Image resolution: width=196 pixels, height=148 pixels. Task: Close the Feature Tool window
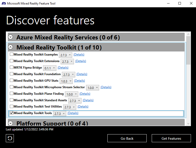click(191, 3)
